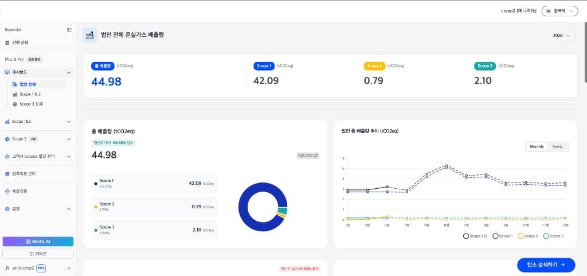Click the 법인 총 배출량 추이 chart title

pyautogui.click(x=370, y=131)
